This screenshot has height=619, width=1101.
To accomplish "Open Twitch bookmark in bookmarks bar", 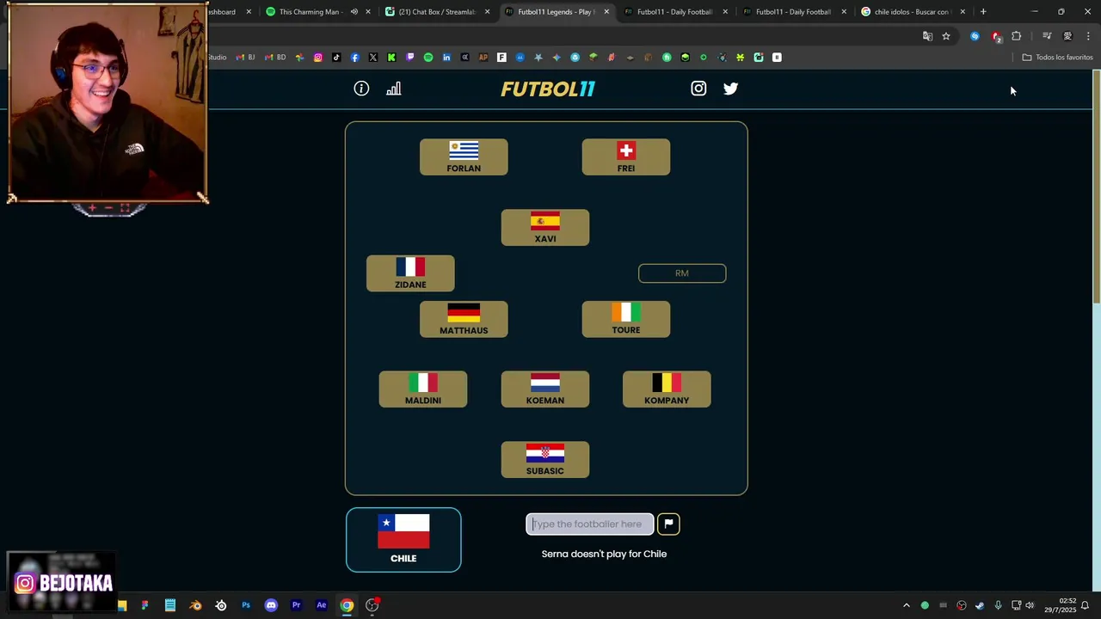I will 410,58.
